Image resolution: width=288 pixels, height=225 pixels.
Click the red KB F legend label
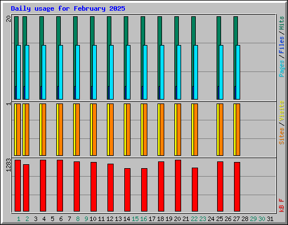point(281,205)
